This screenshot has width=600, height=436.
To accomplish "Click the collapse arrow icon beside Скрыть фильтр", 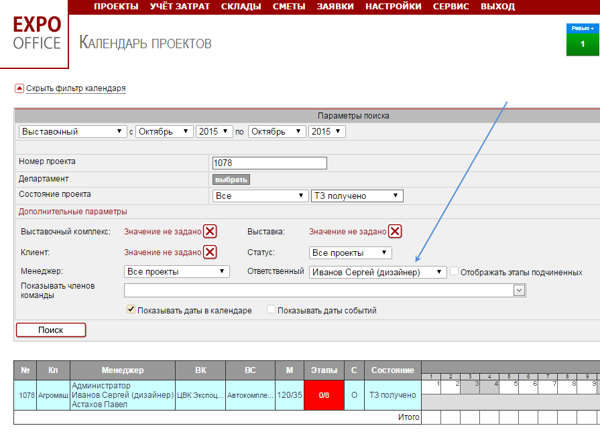I will 19,88.
